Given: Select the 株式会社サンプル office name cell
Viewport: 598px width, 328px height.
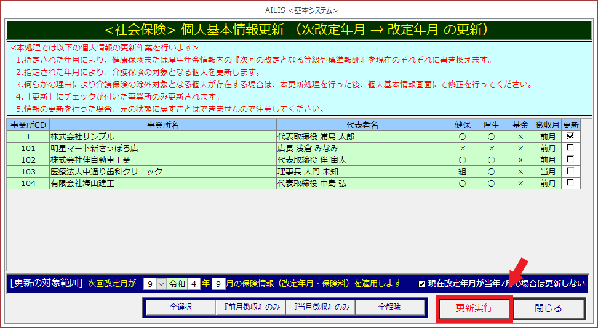Looking at the screenshot, I should tap(163, 136).
